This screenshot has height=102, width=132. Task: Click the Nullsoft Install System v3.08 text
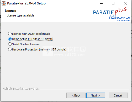click(21, 89)
